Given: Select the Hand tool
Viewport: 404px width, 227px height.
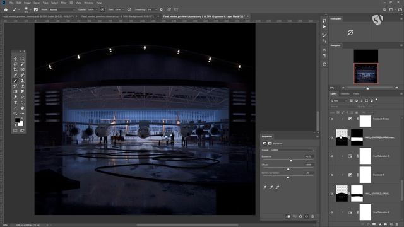Looking at the screenshot, I should coord(23,108).
